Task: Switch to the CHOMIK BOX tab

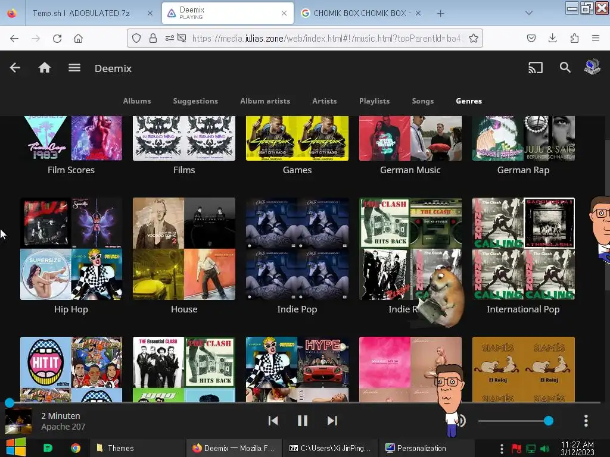Action: click(360, 13)
